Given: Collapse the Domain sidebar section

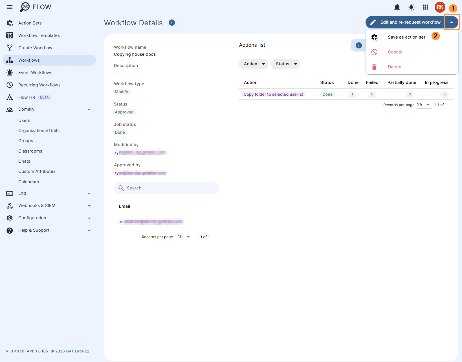Looking at the screenshot, I should [x=89, y=109].
